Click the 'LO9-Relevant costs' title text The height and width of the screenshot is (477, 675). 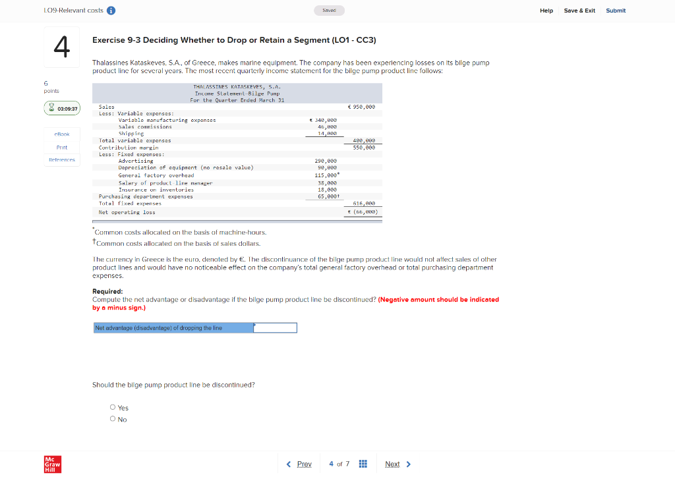coord(73,11)
